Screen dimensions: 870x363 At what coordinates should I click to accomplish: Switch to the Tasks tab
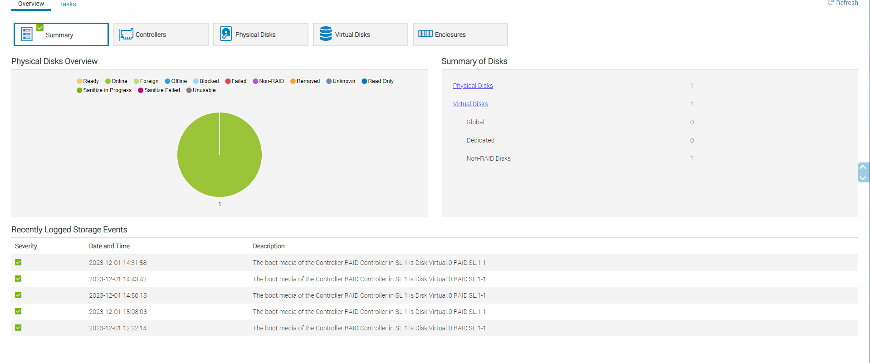[68, 4]
